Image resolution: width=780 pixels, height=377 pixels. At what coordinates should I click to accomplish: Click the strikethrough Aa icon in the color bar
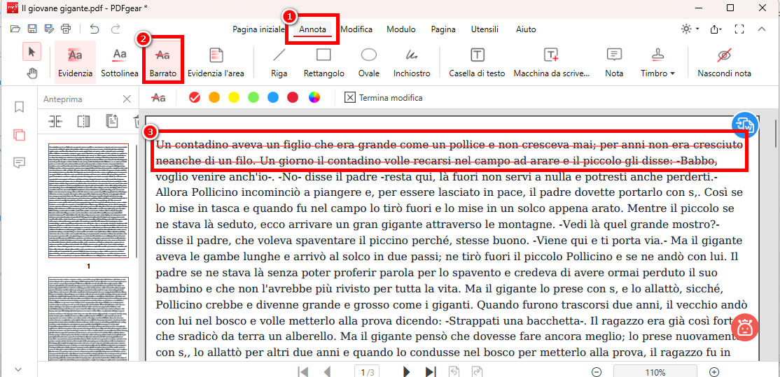tap(159, 98)
